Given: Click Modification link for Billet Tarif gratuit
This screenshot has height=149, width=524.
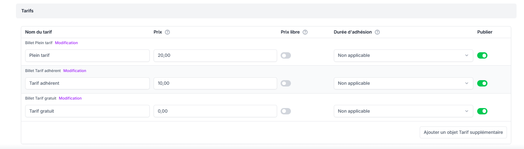Looking at the screenshot, I should pyautogui.click(x=70, y=98).
